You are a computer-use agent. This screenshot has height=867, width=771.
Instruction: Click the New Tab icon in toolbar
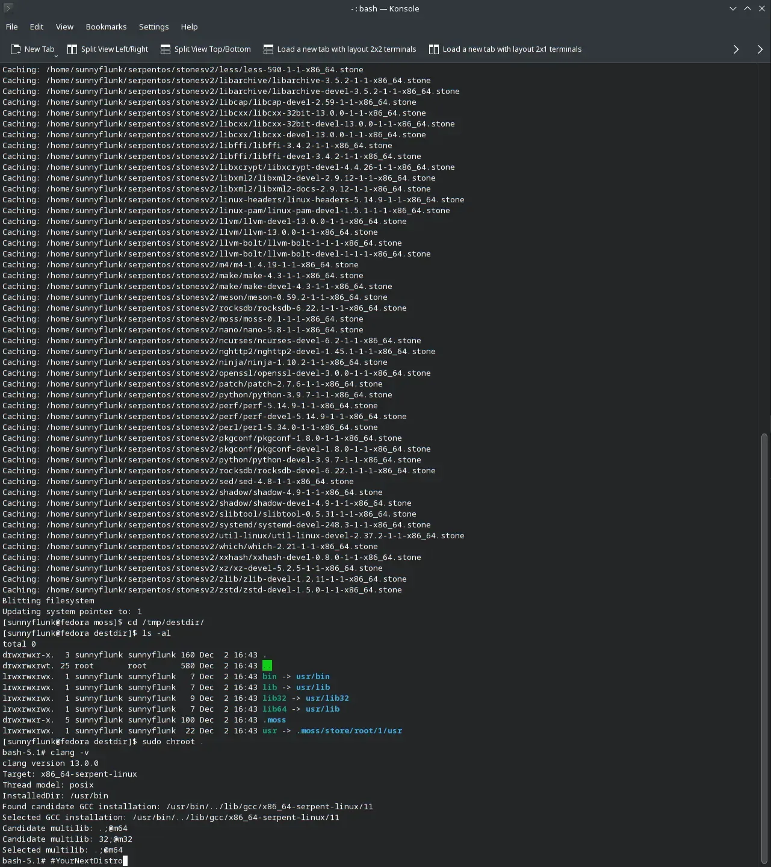tap(16, 49)
